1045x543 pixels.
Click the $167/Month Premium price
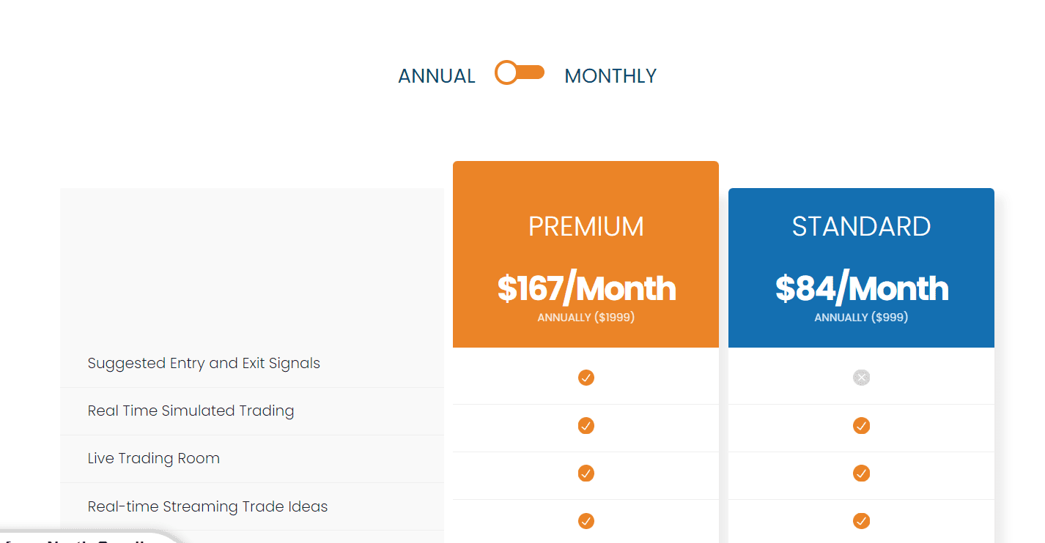(x=586, y=289)
